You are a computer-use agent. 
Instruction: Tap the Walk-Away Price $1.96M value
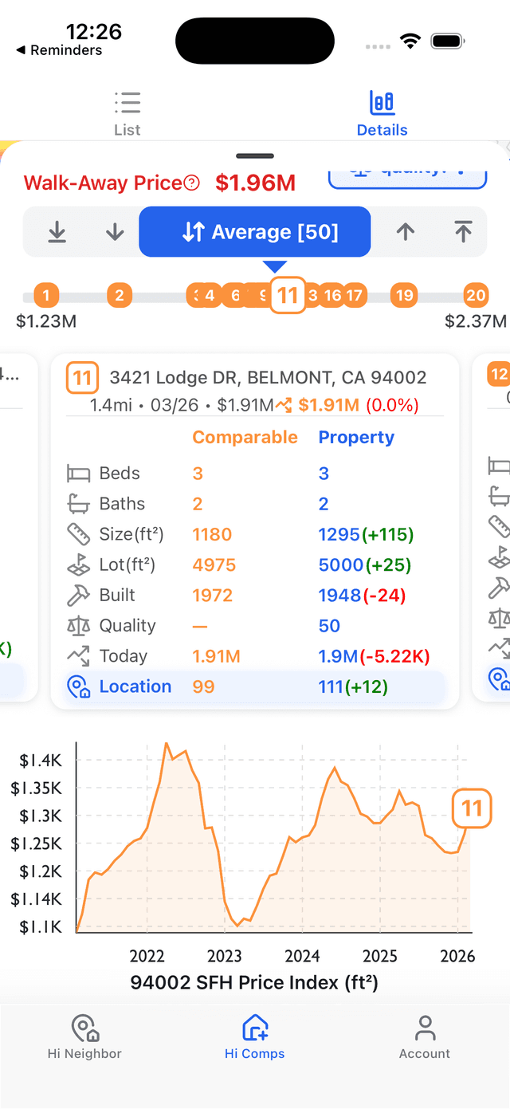[256, 183]
